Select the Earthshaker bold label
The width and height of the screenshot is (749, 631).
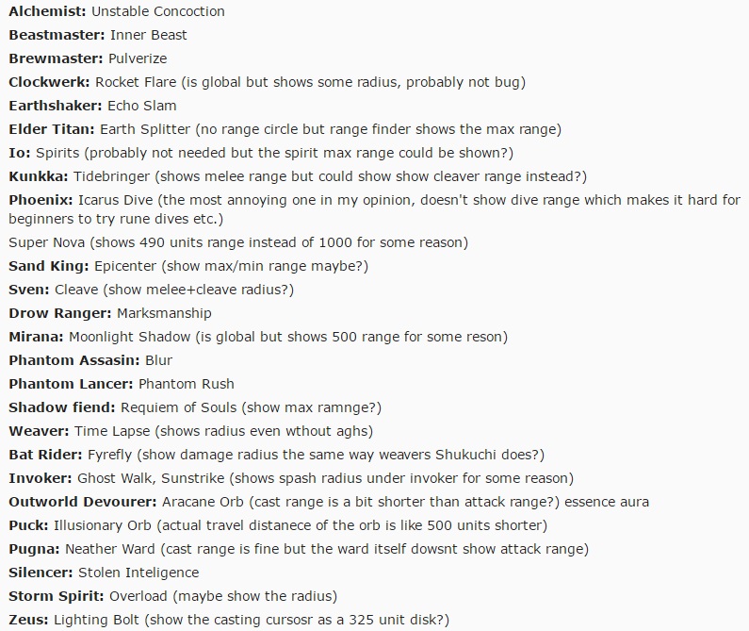[55, 106]
